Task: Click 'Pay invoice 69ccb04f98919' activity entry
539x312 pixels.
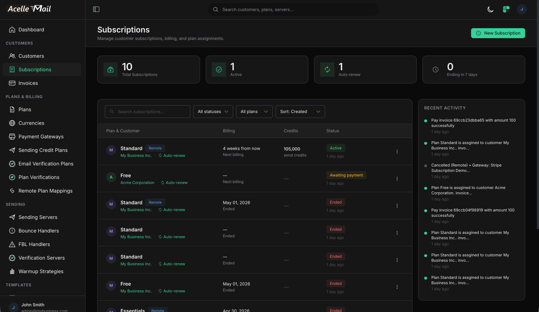Action: (x=471, y=215)
